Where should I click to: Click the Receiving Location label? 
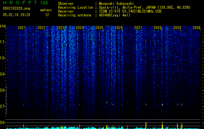tap(76, 7)
